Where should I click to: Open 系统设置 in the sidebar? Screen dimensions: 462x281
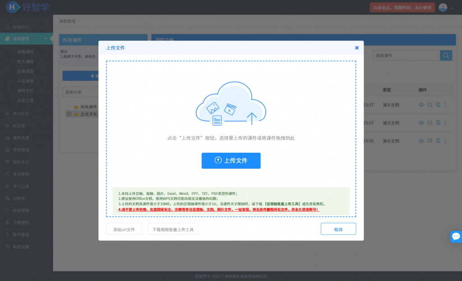click(x=21, y=247)
